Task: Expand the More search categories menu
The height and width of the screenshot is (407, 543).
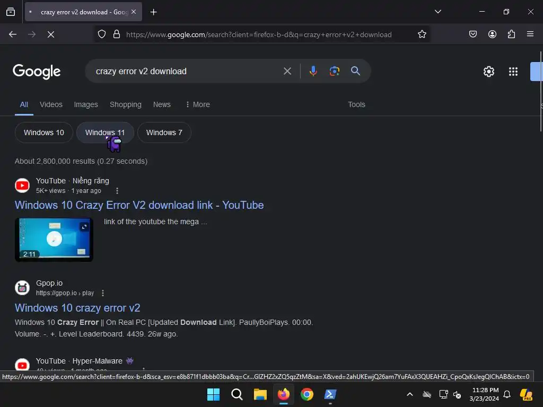Action: tap(198, 104)
